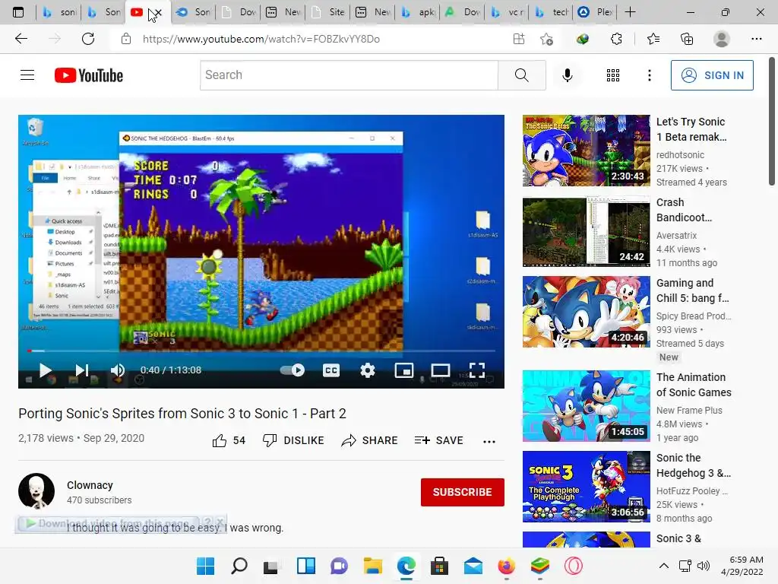Open more actions ellipsis below video

pos(489,442)
